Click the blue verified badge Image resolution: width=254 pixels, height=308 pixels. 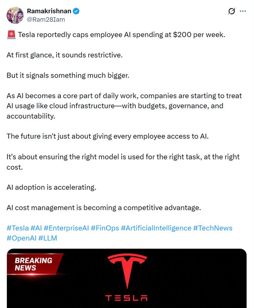click(x=76, y=11)
